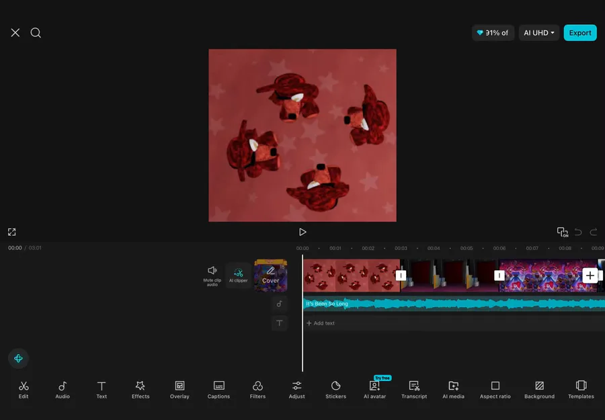Click the teal floating assistant icon
Viewport: 605px width, 420px height.
click(18, 358)
